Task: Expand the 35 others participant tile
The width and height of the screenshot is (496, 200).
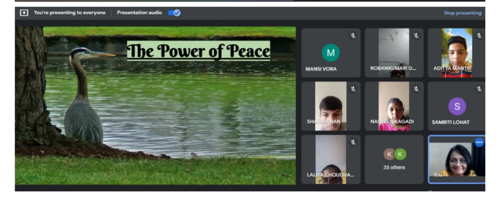Action: pyautogui.click(x=394, y=159)
